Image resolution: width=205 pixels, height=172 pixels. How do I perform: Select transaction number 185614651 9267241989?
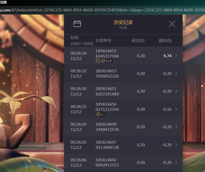point(107,91)
